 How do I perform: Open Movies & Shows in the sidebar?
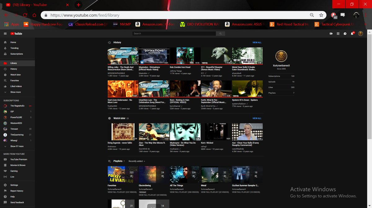tap(17, 165)
